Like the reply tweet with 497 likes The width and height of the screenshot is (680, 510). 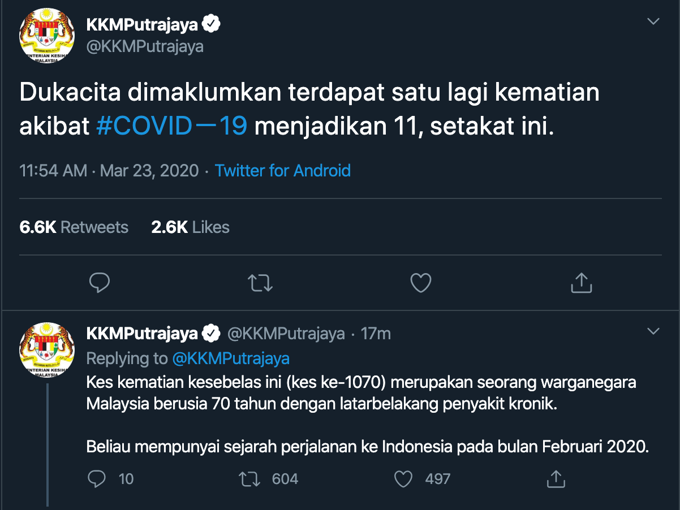click(403, 479)
